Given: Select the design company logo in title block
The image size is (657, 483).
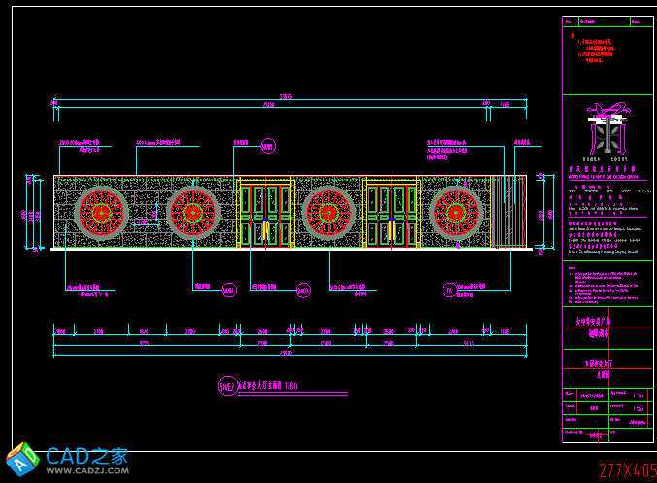Looking at the screenshot, I should tap(608, 129).
